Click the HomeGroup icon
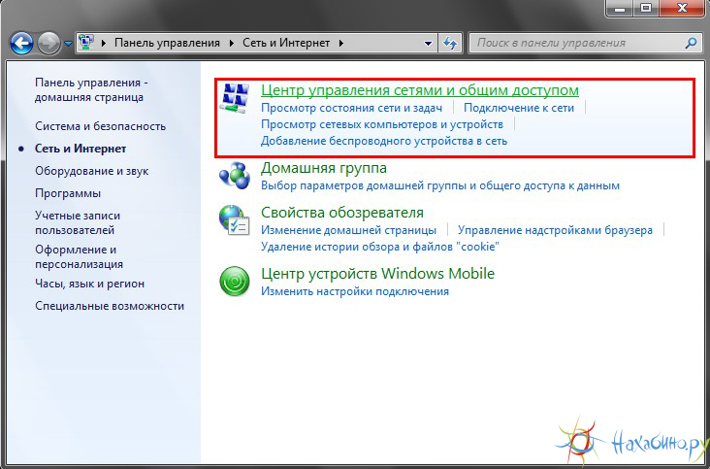710x469 pixels. click(x=235, y=176)
